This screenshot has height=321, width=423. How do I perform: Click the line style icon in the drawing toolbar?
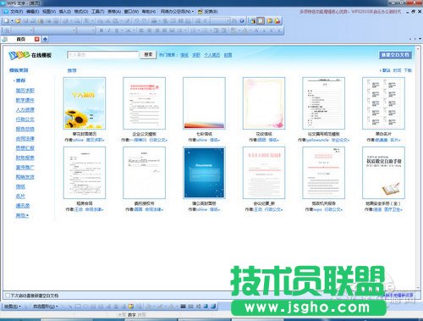[184, 307]
